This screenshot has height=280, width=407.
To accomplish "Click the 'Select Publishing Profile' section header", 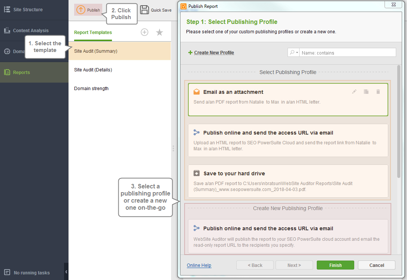I will point(288,72).
